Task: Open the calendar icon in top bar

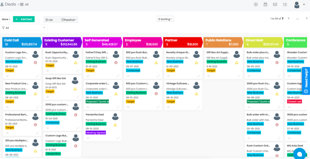Action: pos(265,4)
